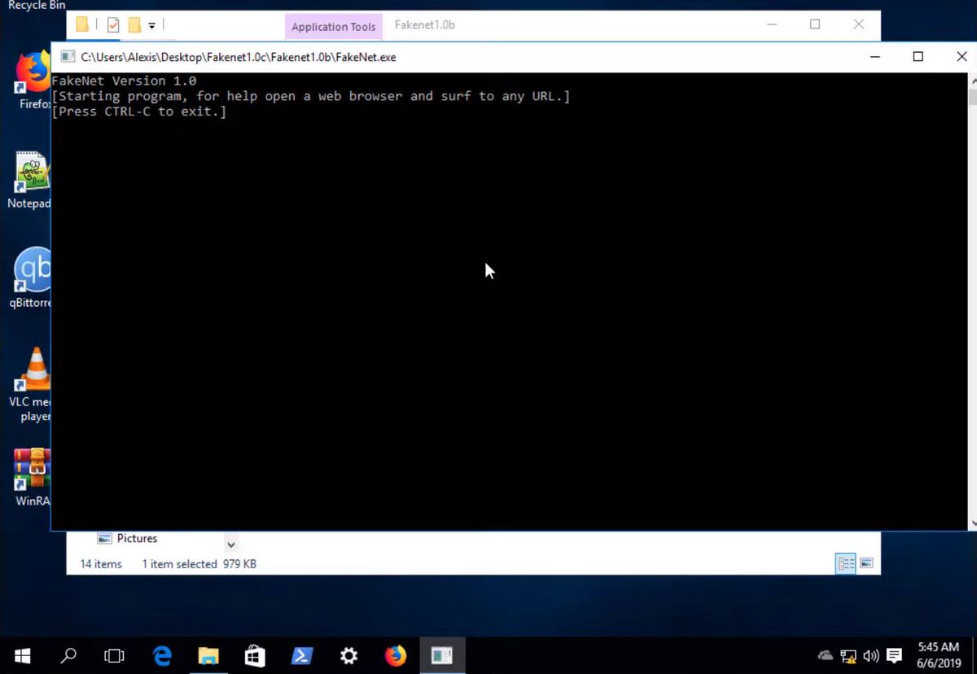Maximize the FakeNet console window
977x674 pixels.
tap(918, 57)
